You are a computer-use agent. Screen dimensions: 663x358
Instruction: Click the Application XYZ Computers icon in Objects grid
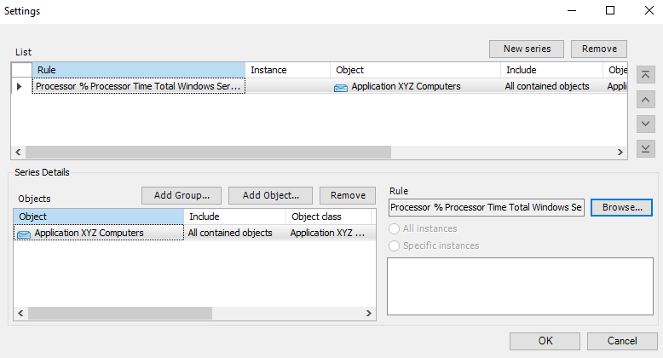[x=24, y=234]
